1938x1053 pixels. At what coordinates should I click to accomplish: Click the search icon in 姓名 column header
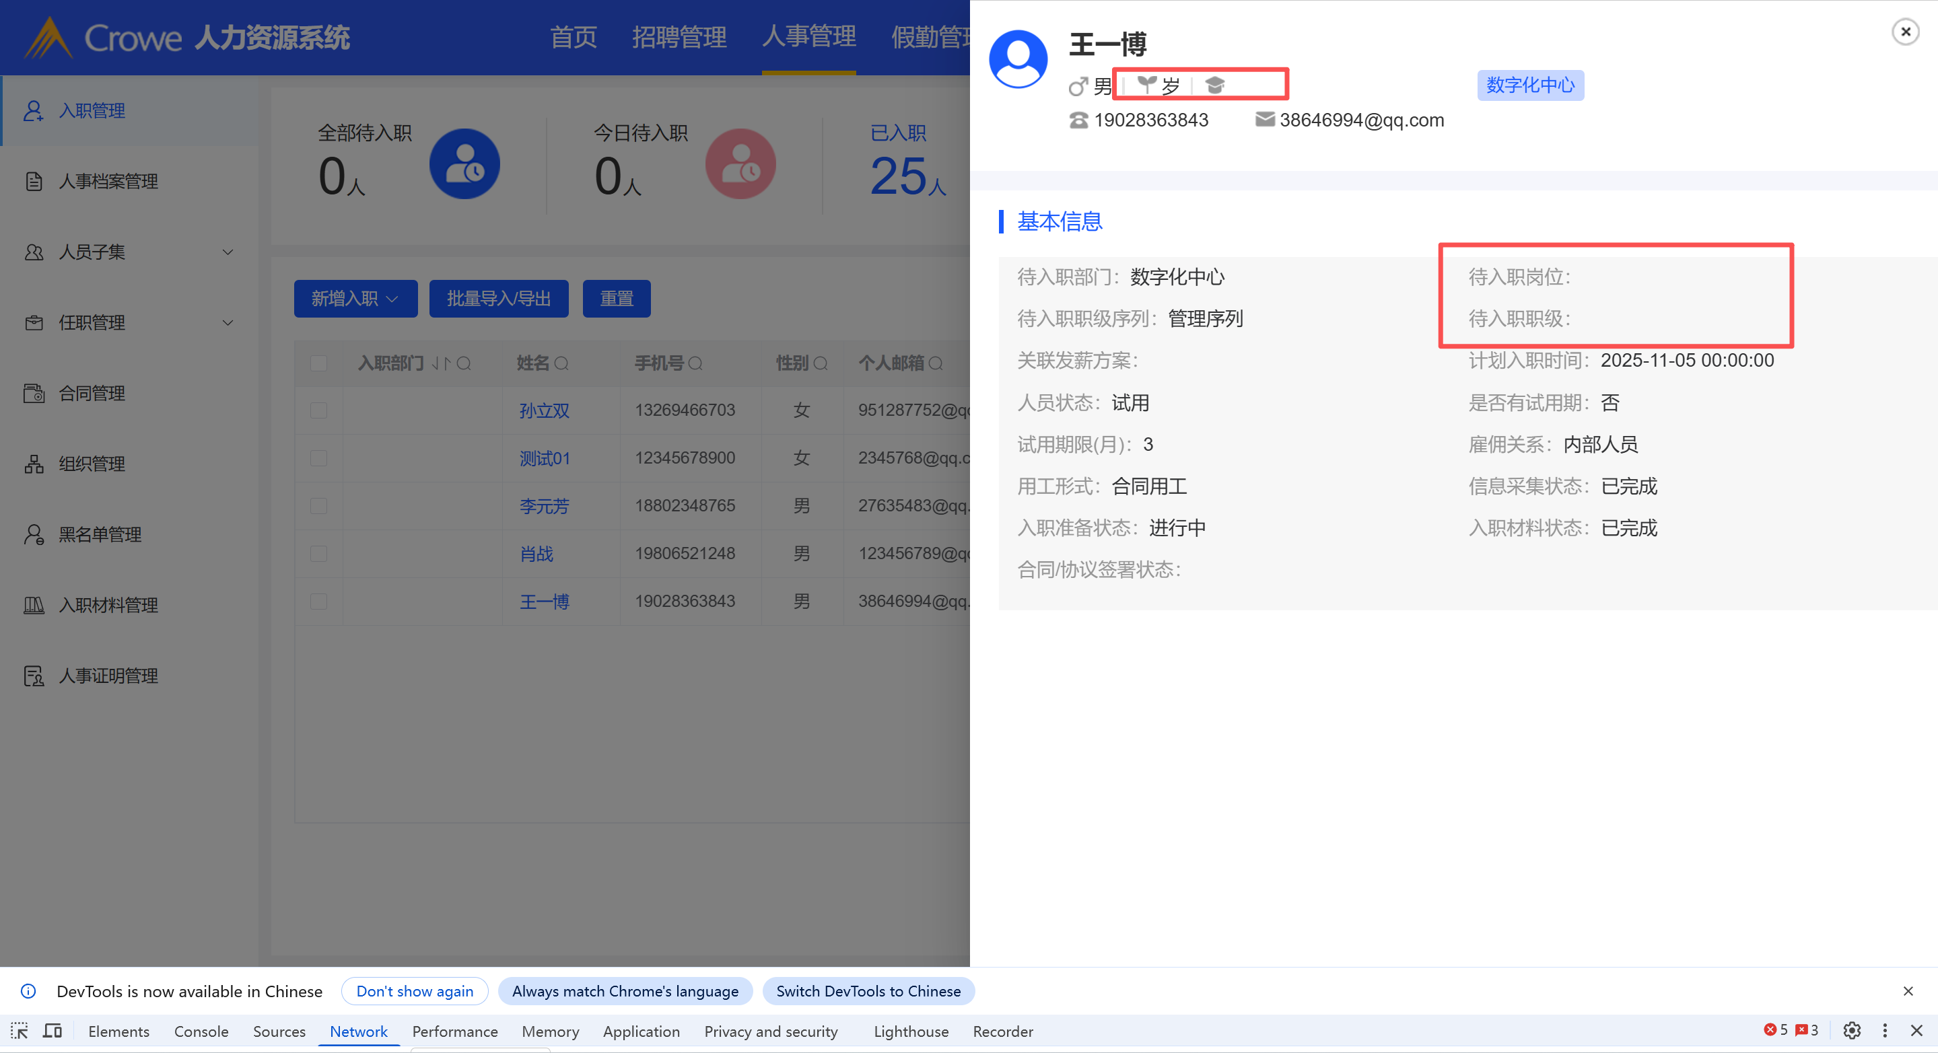(x=561, y=364)
